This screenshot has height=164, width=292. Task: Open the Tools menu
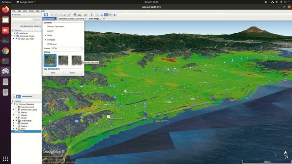[x=31, y=11]
